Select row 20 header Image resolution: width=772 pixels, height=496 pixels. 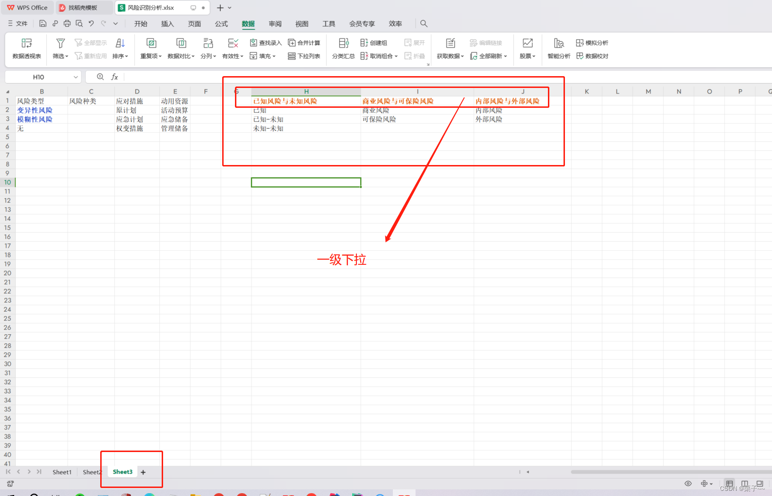(8, 273)
